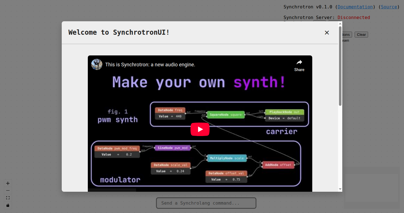
Task: Click the dialog scrollbar's down arrow
Action: tap(340, 189)
